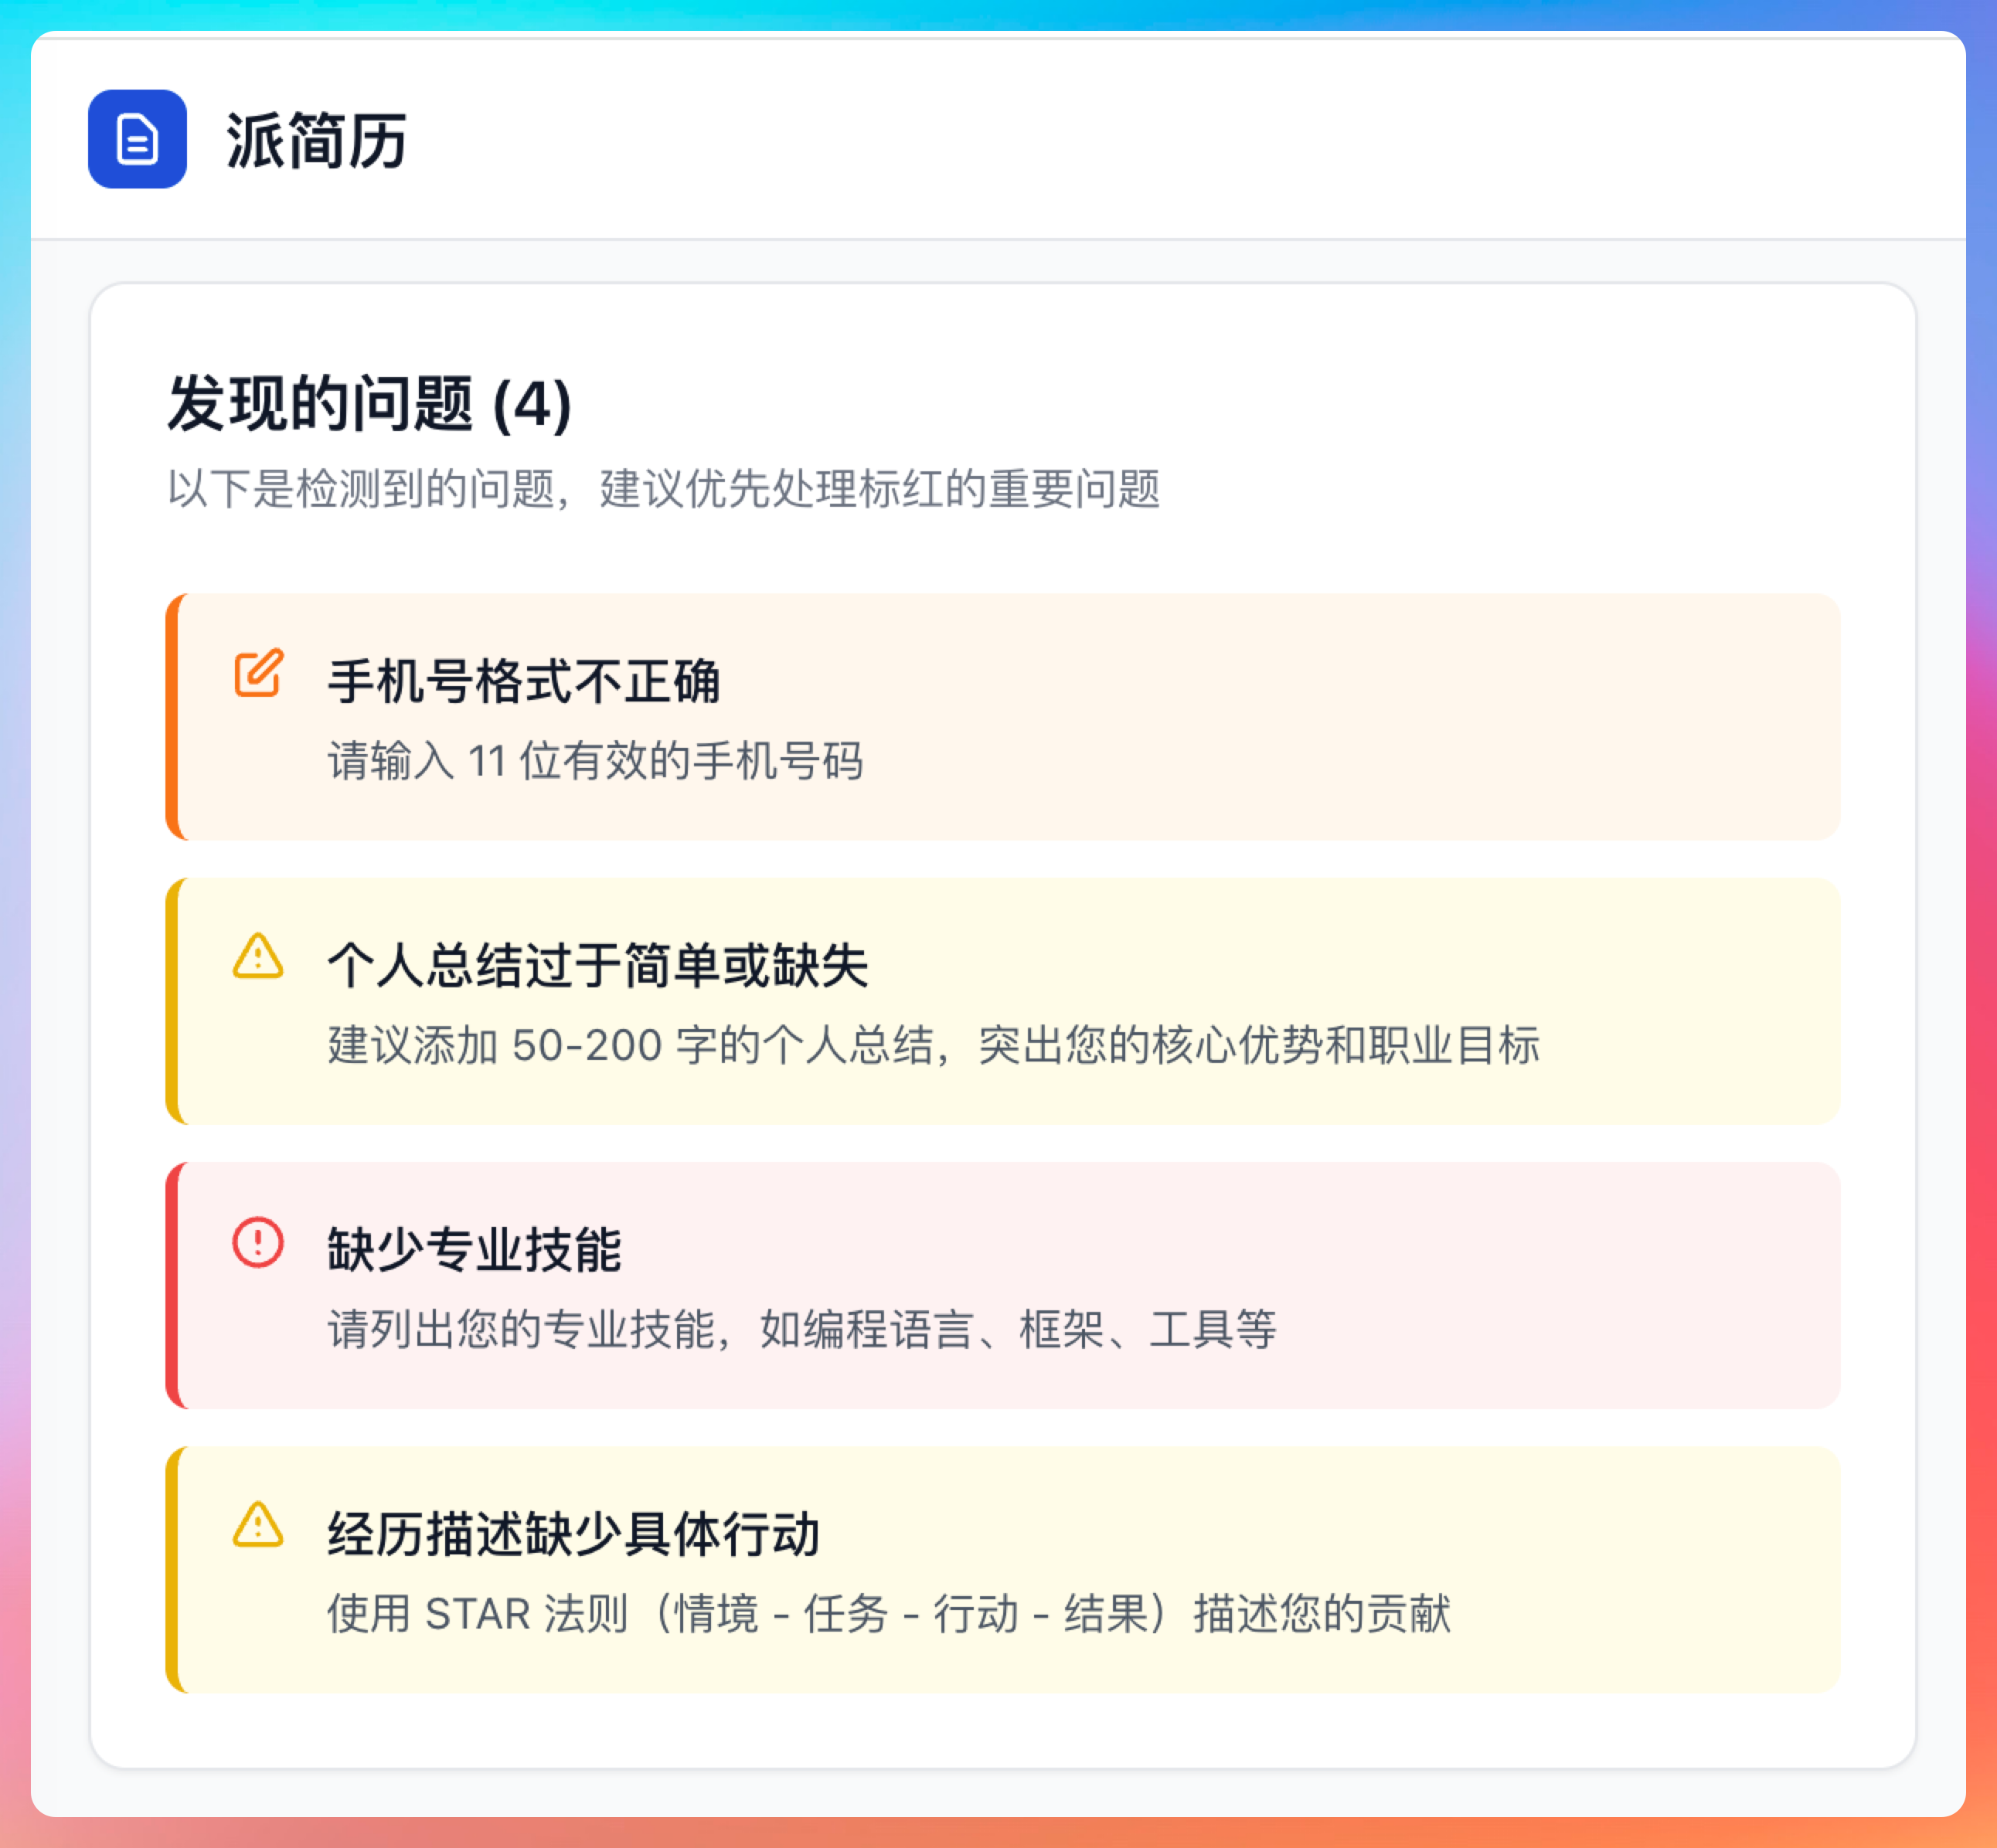Viewport: 1997px width, 1848px height.
Task: Click the blue 派简历 document logo icon
Action: [137, 139]
